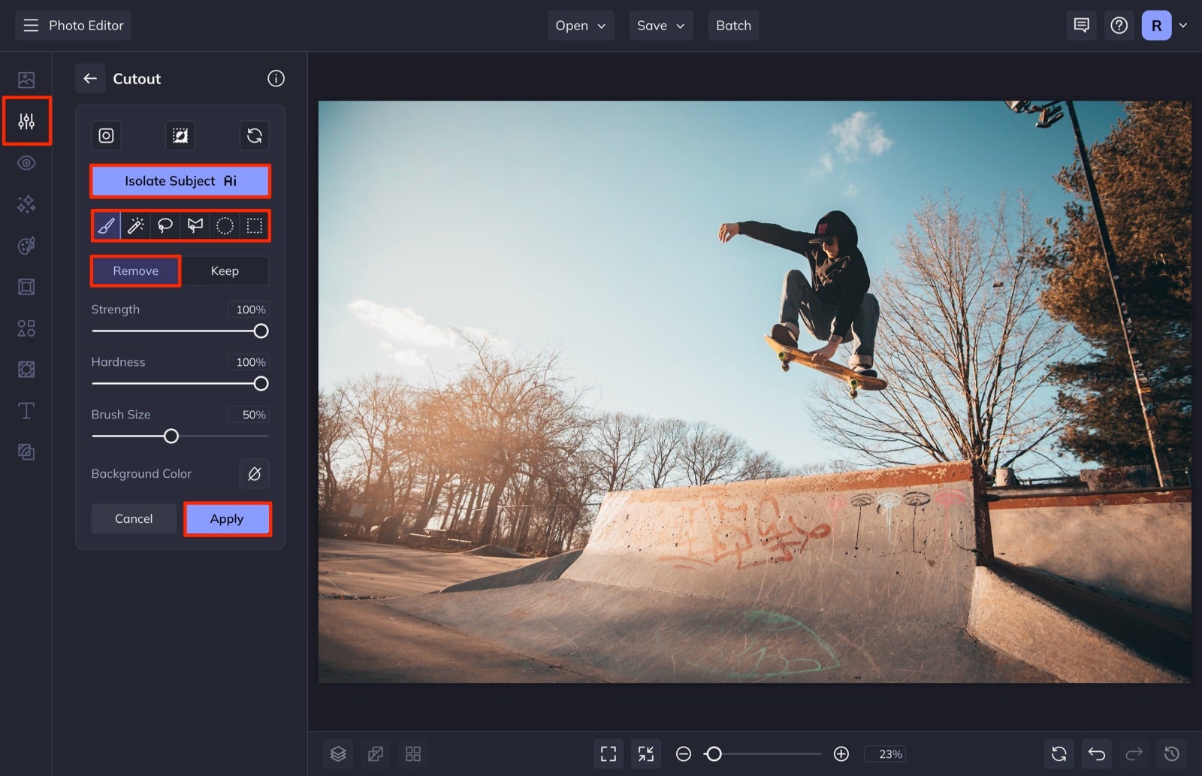Apply the cutout changes
Viewport: 1202px width, 776px height.
point(227,518)
